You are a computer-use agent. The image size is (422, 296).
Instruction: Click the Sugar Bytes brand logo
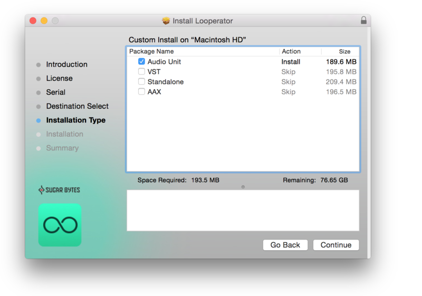point(59,190)
